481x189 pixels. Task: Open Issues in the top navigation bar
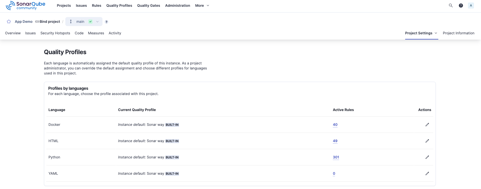[81, 6]
